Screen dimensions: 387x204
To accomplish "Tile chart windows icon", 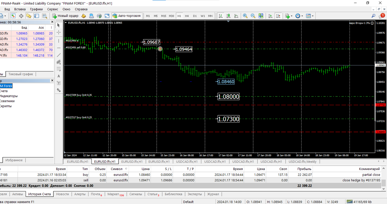I will (x=261, y=16).
